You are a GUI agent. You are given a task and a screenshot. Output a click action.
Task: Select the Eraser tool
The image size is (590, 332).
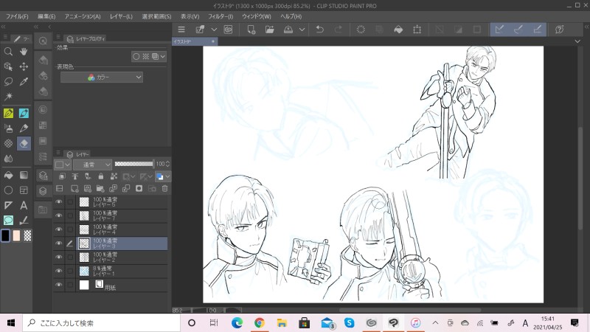click(24, 142)
